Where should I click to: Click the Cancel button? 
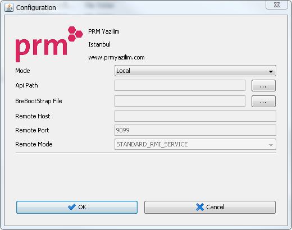click(210, 207)
